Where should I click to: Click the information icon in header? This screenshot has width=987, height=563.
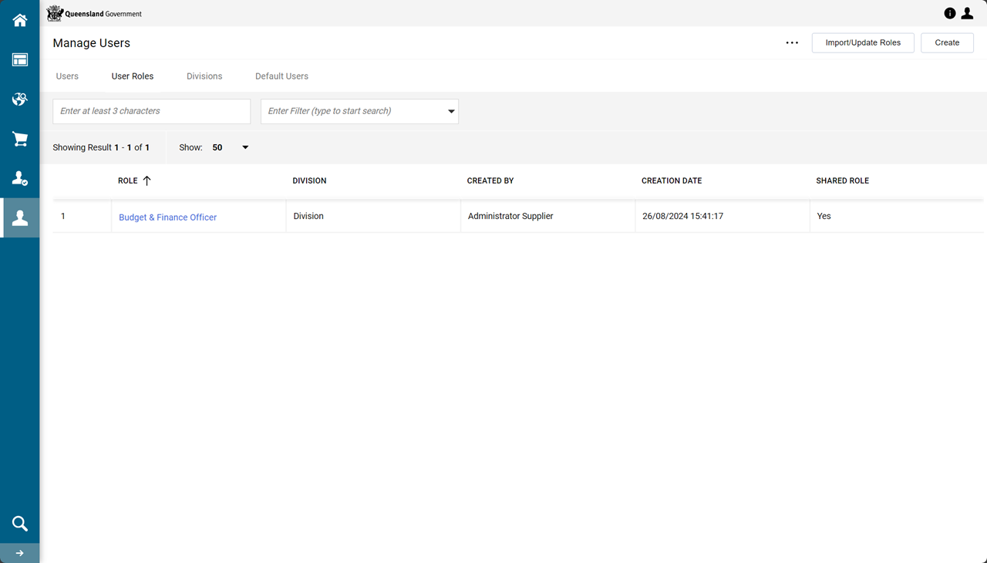click(949, 13)
